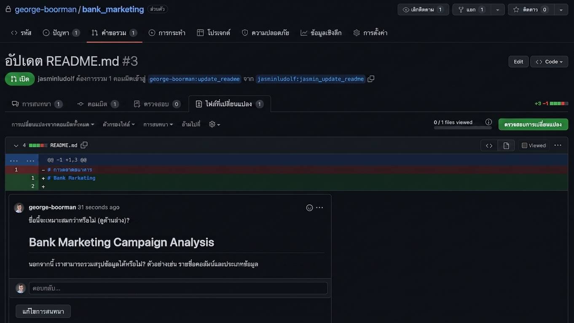Click the files viewed progress bar
Image resolution: width=574 pixels, height=323 pixels.
tap(463, 128)
